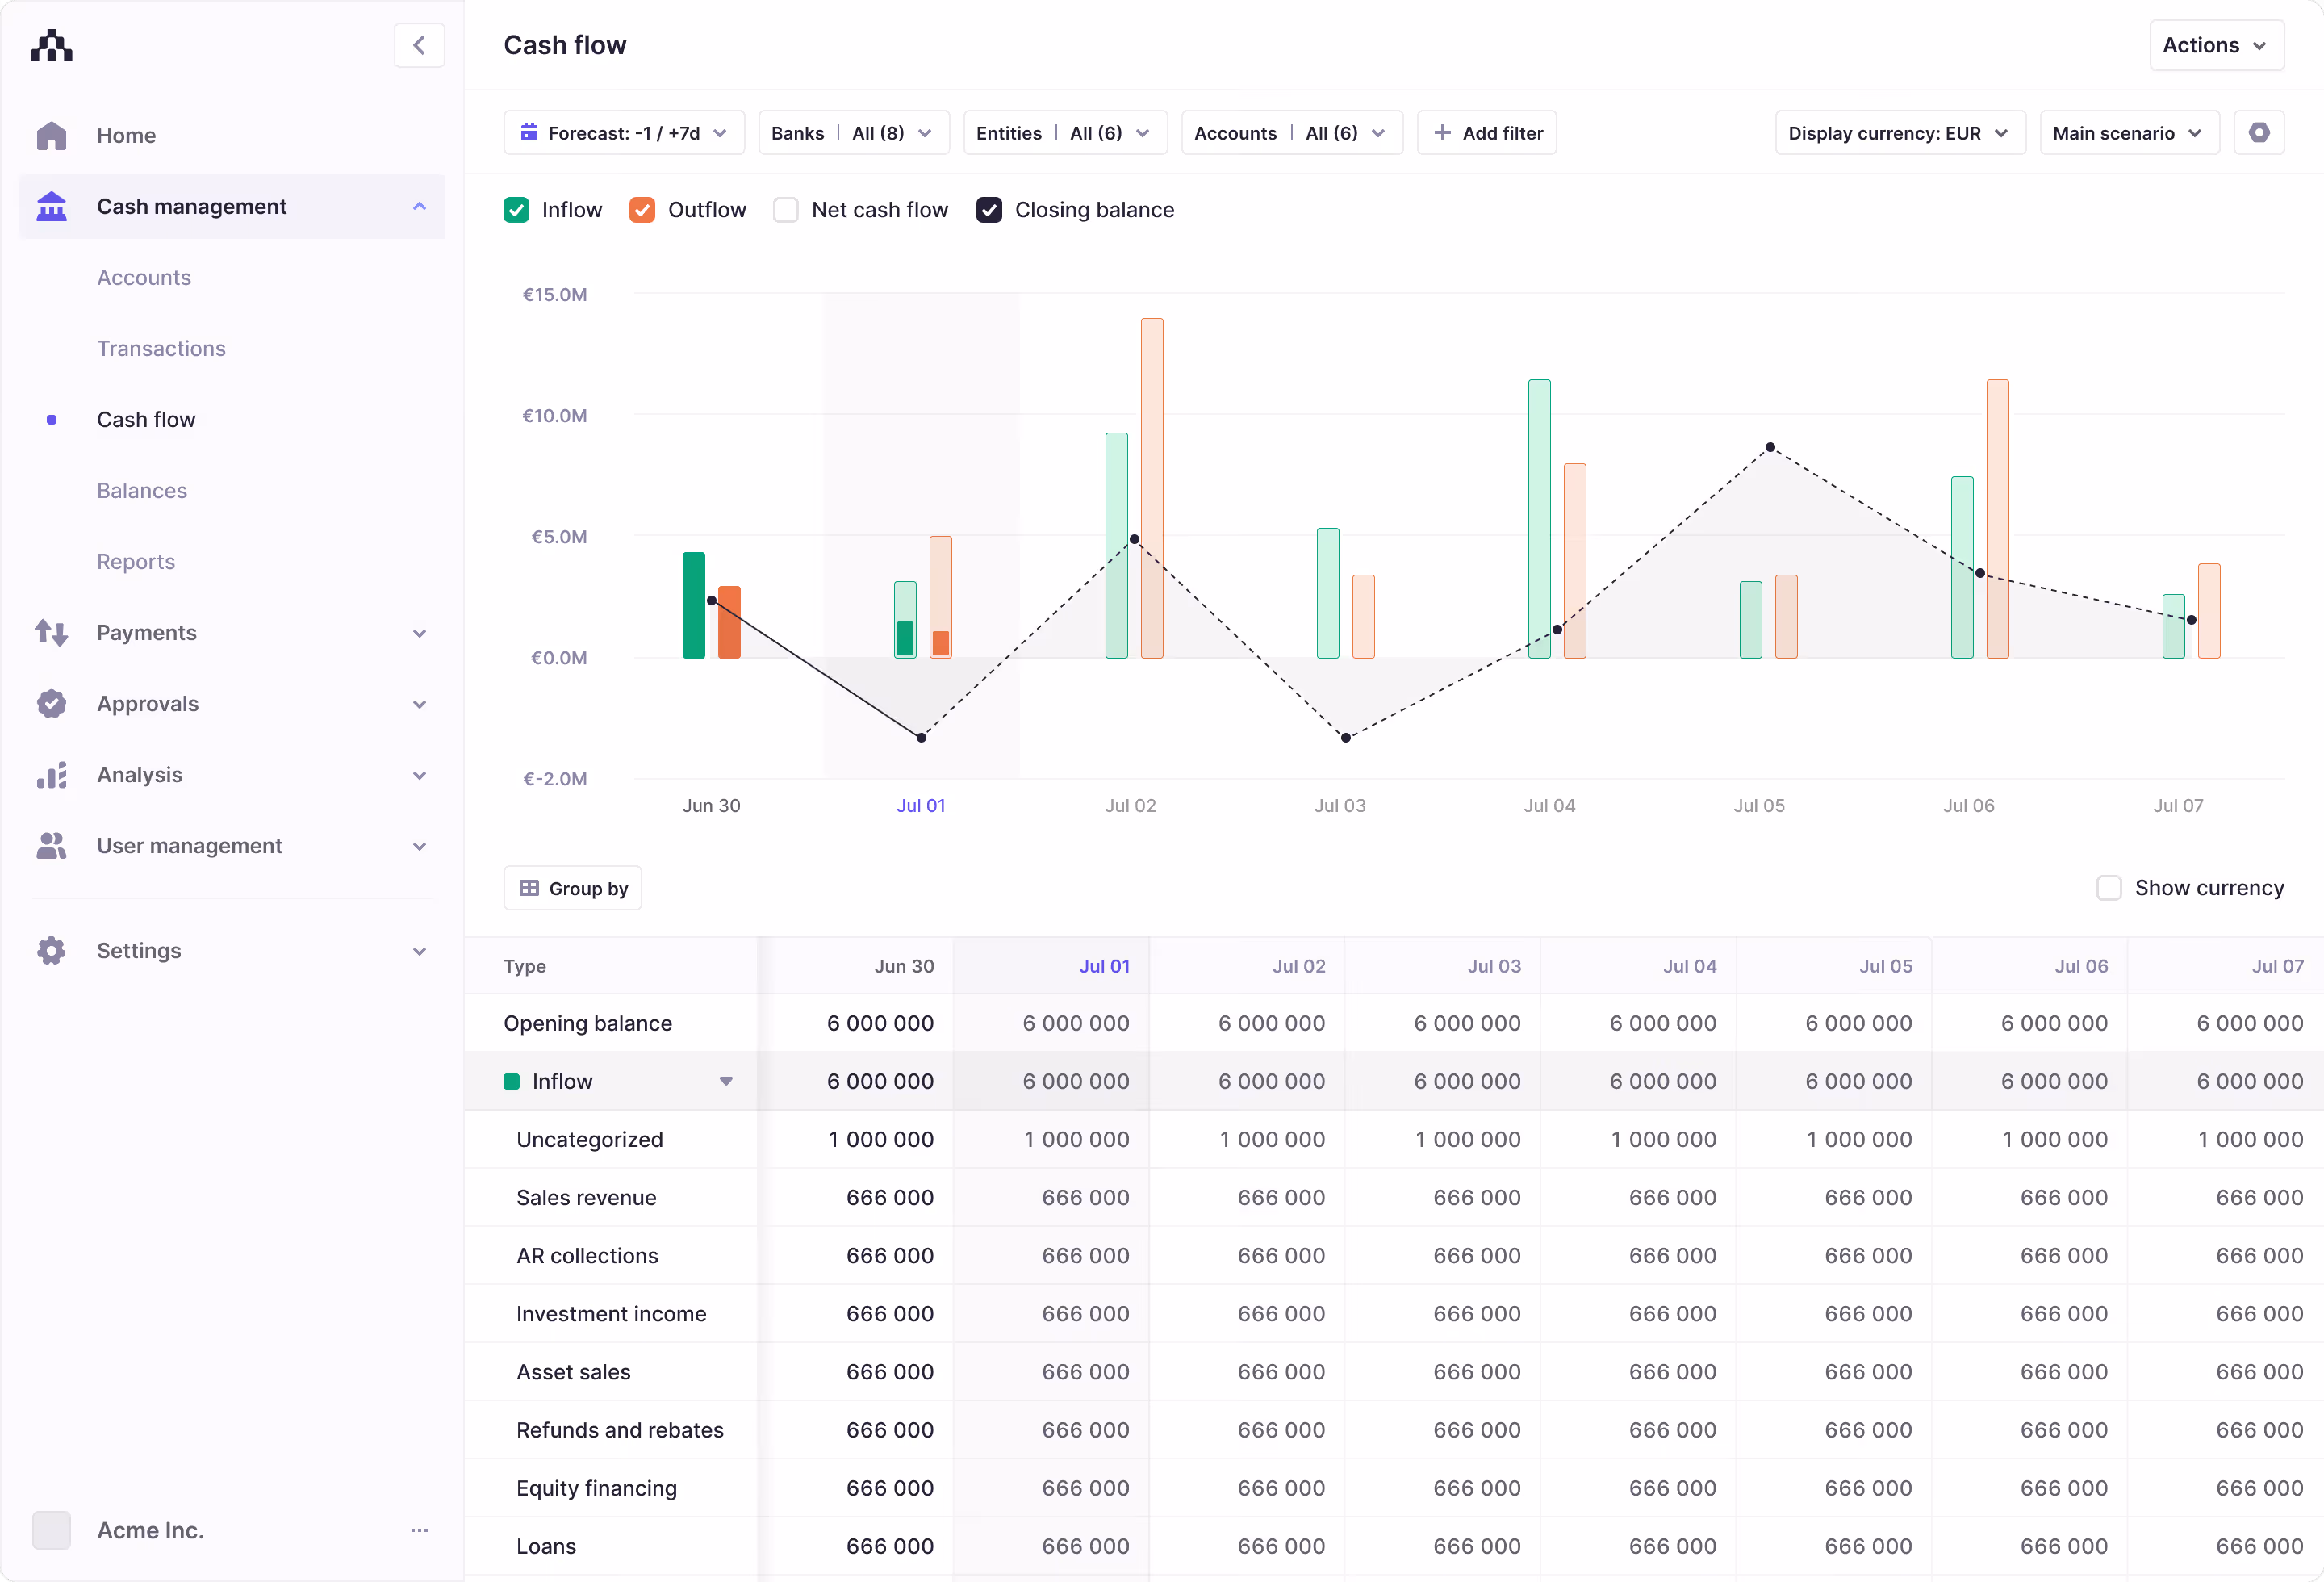Open the Balances section
Image resolution: width=2324 pixels, height=1582 pixels.
point(142,490)
